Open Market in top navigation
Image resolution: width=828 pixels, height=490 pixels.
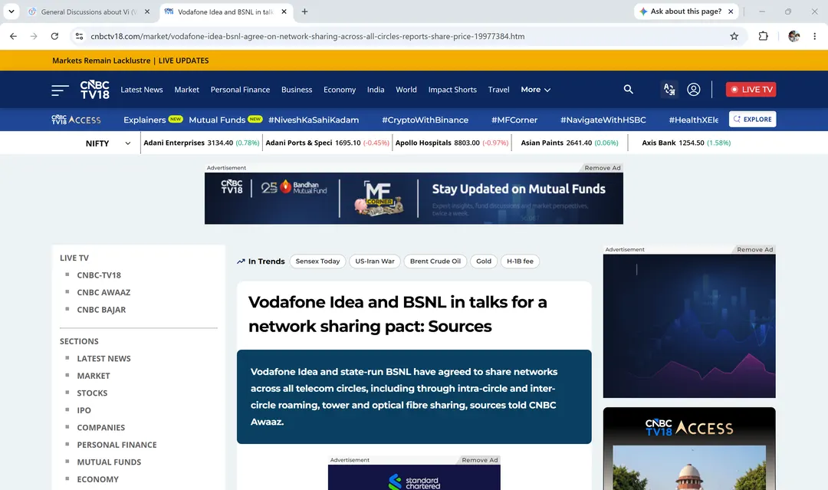[x=187, y=90]
